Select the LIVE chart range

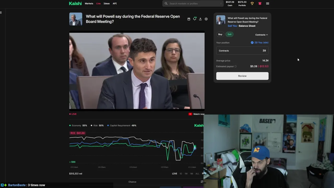[175, 174]
